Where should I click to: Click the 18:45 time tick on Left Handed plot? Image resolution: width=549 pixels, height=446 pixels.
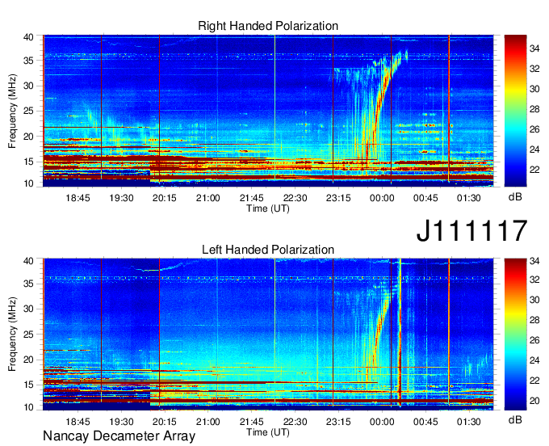click(x=78, y=422)
